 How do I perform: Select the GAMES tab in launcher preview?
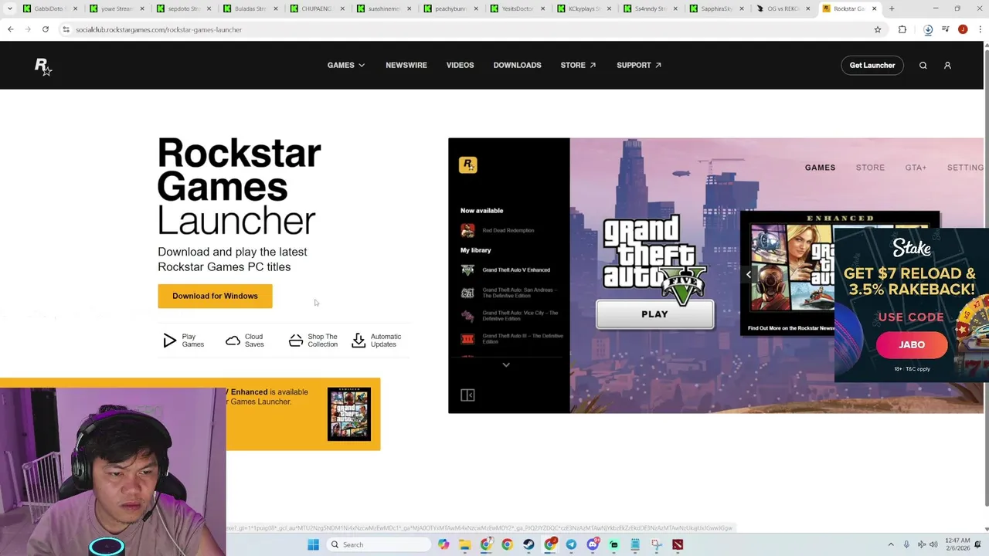click(x=820, y=168)
